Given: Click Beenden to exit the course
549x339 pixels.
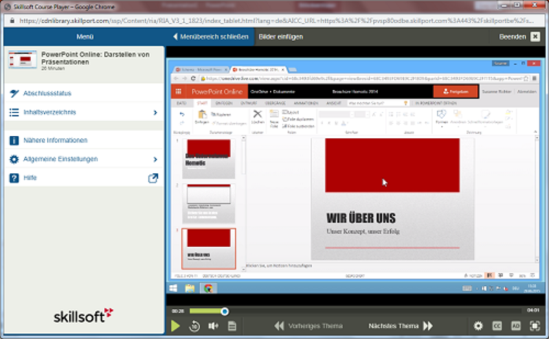Looking at the screenshot, I should coord(513,37).
